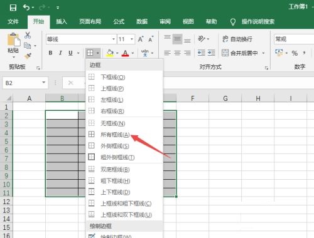The height and width of the screenshot is (238, 314).
Task: Set middle vertical alignment
Action: (177, 39)
